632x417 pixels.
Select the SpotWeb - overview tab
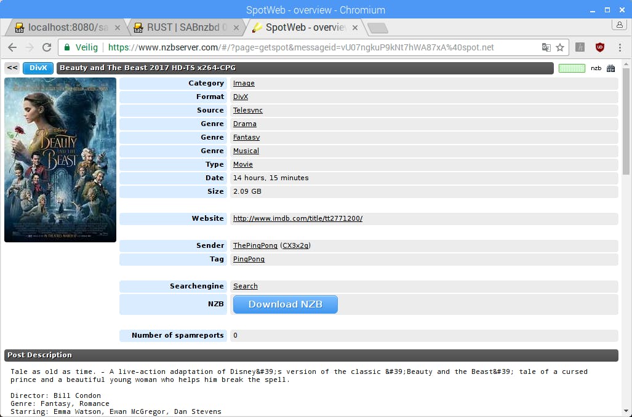click(x=305, y=28)
